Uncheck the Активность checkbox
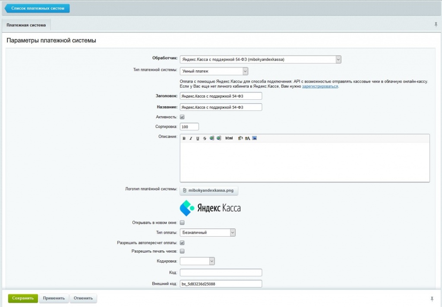The width and height of the screenshot is (442, 307). (182, 117)
